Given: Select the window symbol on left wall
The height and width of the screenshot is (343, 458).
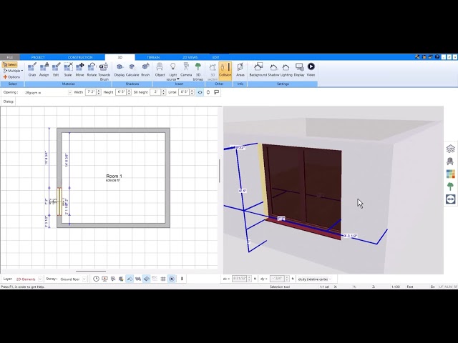Looking at the screenshot, I should point(59,202).
